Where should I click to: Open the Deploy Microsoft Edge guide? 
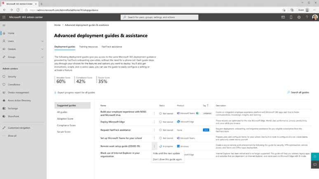tap(113, 122)
